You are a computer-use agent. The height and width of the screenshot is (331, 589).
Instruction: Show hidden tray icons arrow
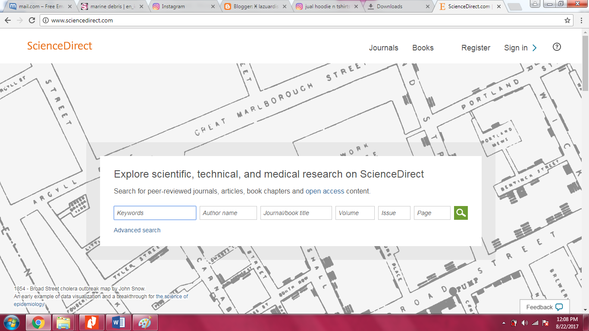click(x=504, y=322)
